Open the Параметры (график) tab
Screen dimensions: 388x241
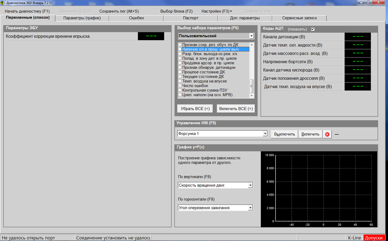[82, 18]
